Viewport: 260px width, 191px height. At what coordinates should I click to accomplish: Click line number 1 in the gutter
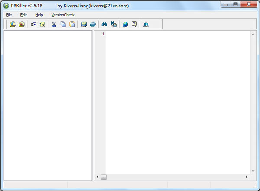point(103,34)
